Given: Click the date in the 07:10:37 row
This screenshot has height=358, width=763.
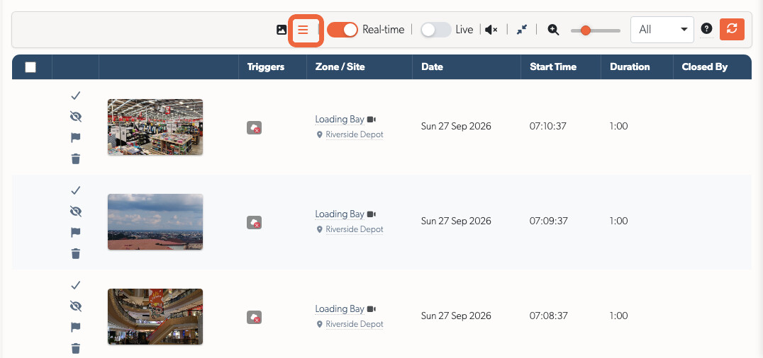Looking at the screenshot, I should tap(456, 127).
